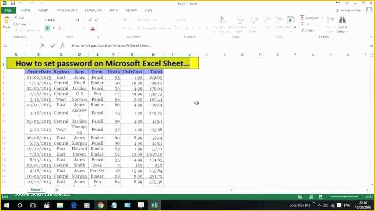
Task: Switch to the DATA tab
Action: 114,10
